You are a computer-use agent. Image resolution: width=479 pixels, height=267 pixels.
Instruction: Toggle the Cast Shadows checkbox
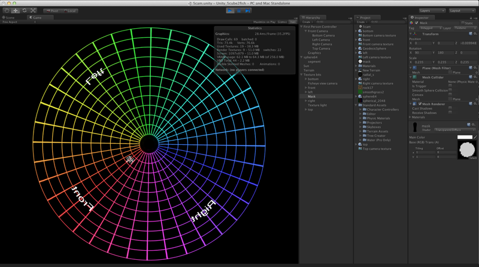pyautogui.click(x=450, y=108)
